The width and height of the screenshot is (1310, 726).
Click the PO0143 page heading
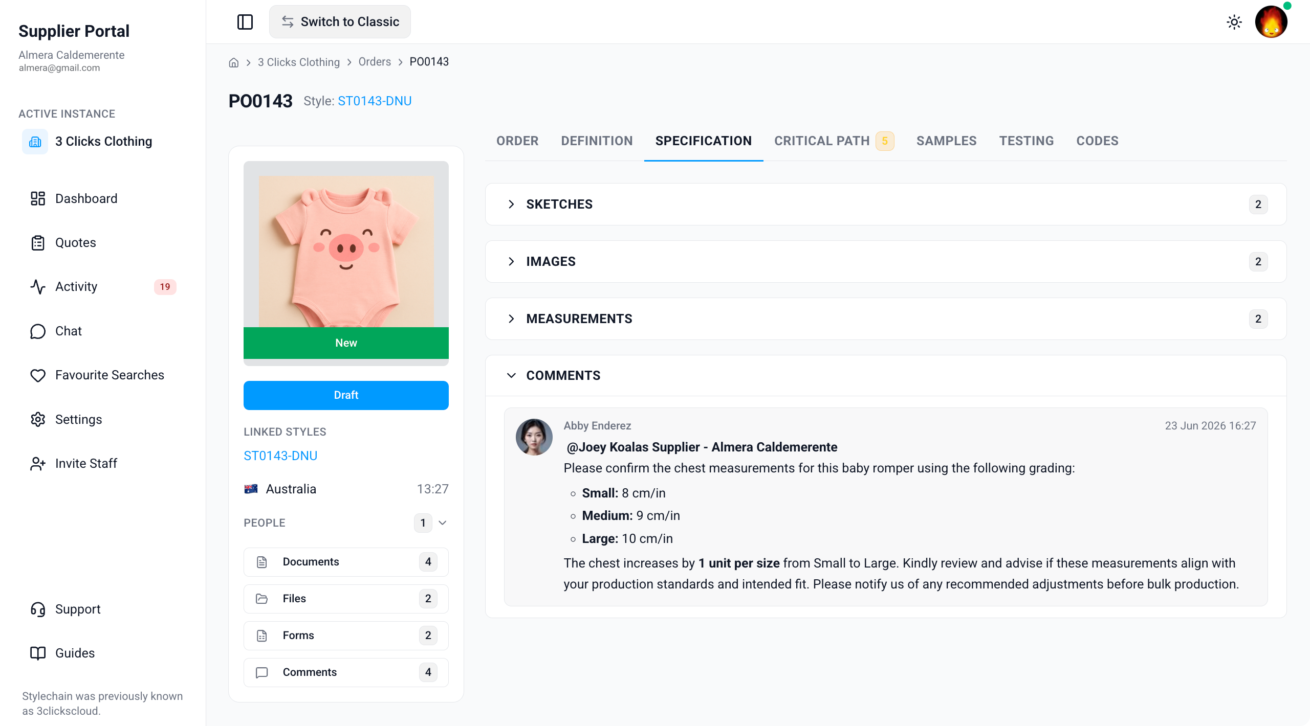click(x=260, y=101)
